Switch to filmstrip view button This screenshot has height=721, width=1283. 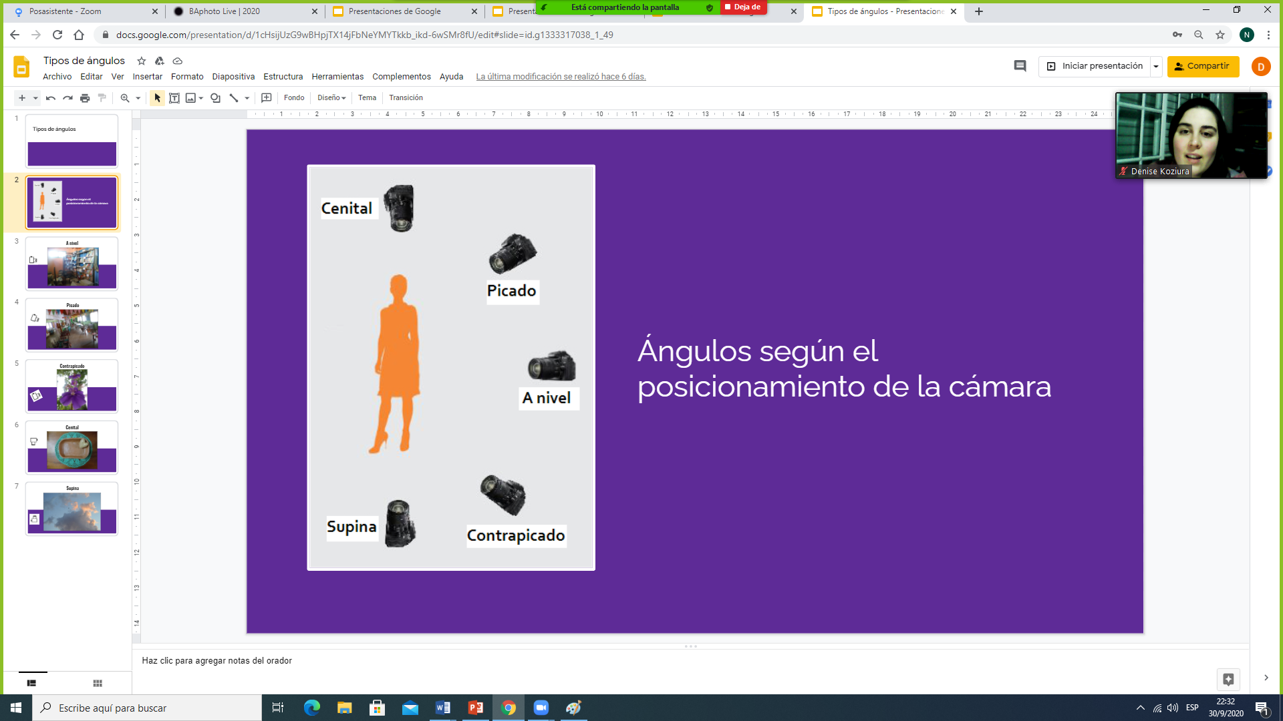coord(31,683)
